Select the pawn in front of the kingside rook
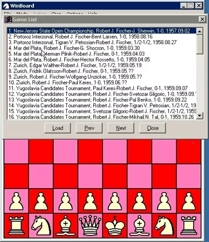Viewport: 209px width, 242px height. [189, 201]
